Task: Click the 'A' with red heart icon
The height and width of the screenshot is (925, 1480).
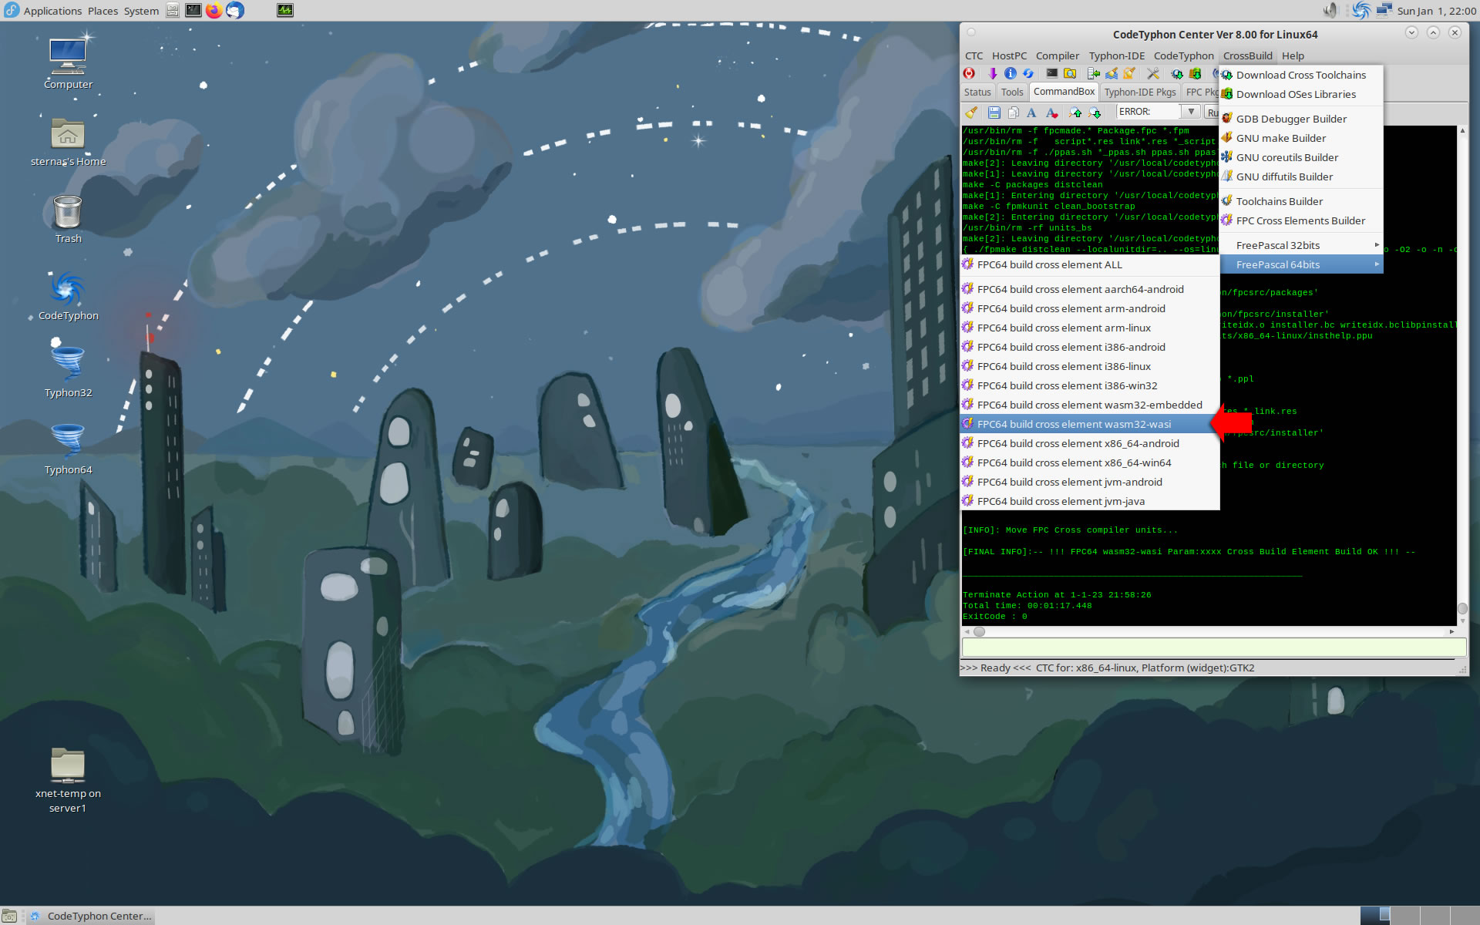Action: [1051, 113]
